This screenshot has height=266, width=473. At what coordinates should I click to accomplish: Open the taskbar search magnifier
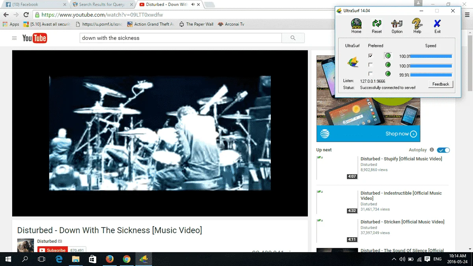coord(25,259)
